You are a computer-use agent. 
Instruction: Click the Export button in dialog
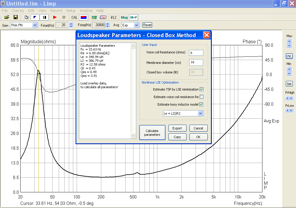tap(177, 128)
